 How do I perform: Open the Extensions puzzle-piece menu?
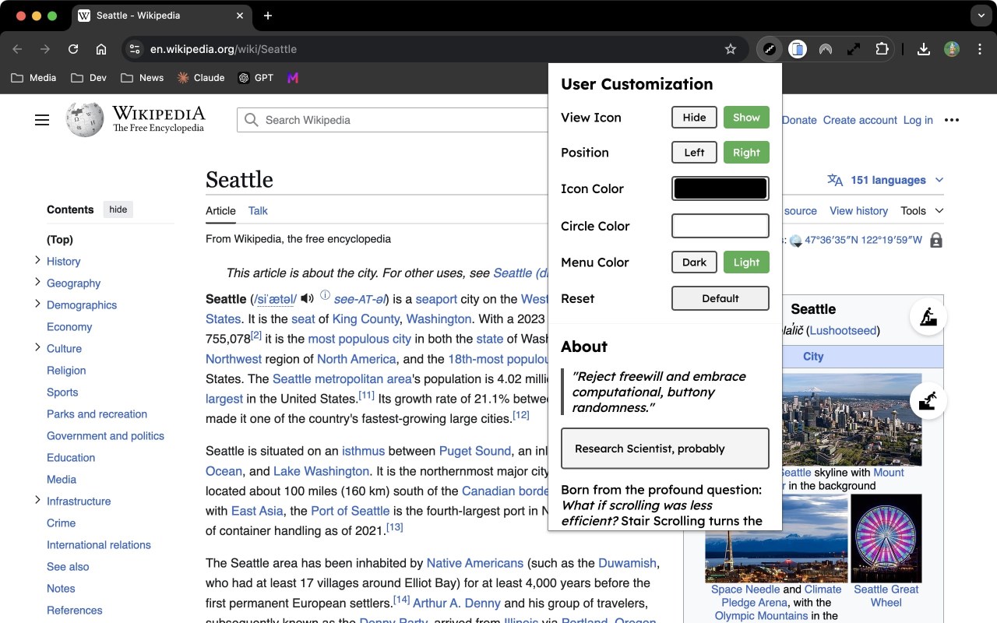coord(882,49)
